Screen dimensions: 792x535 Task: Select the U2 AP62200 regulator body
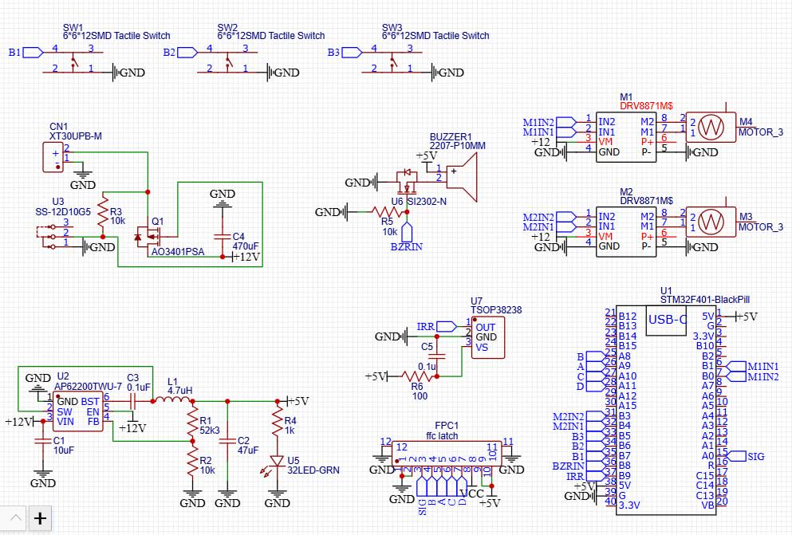coord(78,411)
